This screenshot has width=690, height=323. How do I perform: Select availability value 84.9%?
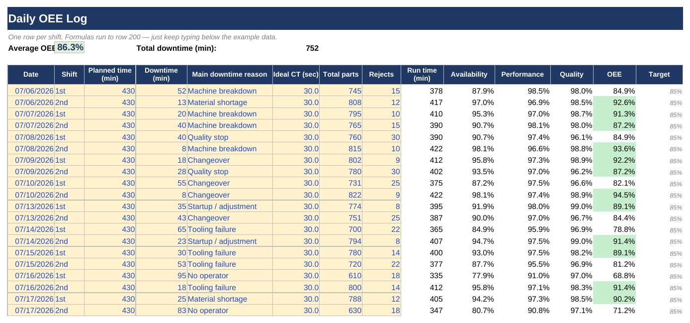coord(469,229)
